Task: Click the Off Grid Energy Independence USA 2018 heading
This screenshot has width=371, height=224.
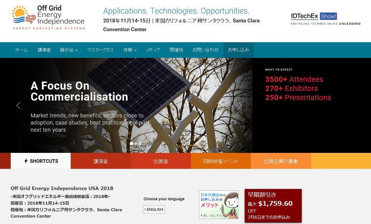Action: [x=62, y=188]
